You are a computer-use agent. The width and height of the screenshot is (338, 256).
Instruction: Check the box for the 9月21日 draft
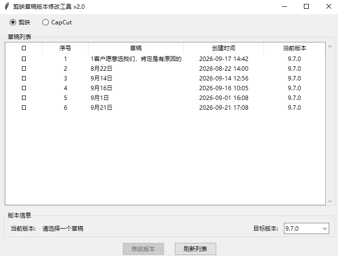click(x=24, y=107)
